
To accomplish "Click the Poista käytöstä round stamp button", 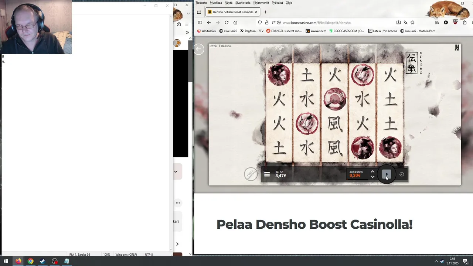I will click(251, 174).
